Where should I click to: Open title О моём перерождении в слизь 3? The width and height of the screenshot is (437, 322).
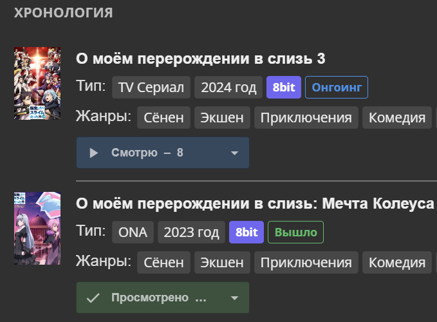tap(200, 59)
